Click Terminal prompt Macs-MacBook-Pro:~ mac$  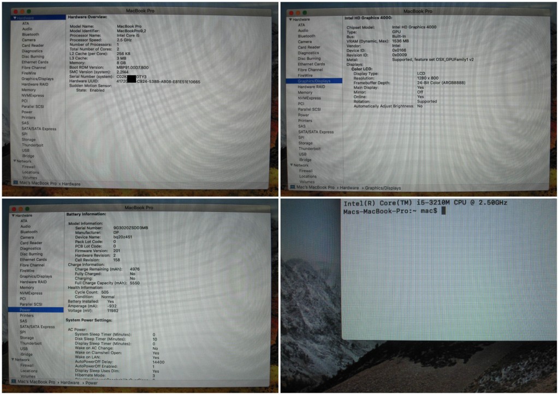pyautogui.click(x=390, y=211)
